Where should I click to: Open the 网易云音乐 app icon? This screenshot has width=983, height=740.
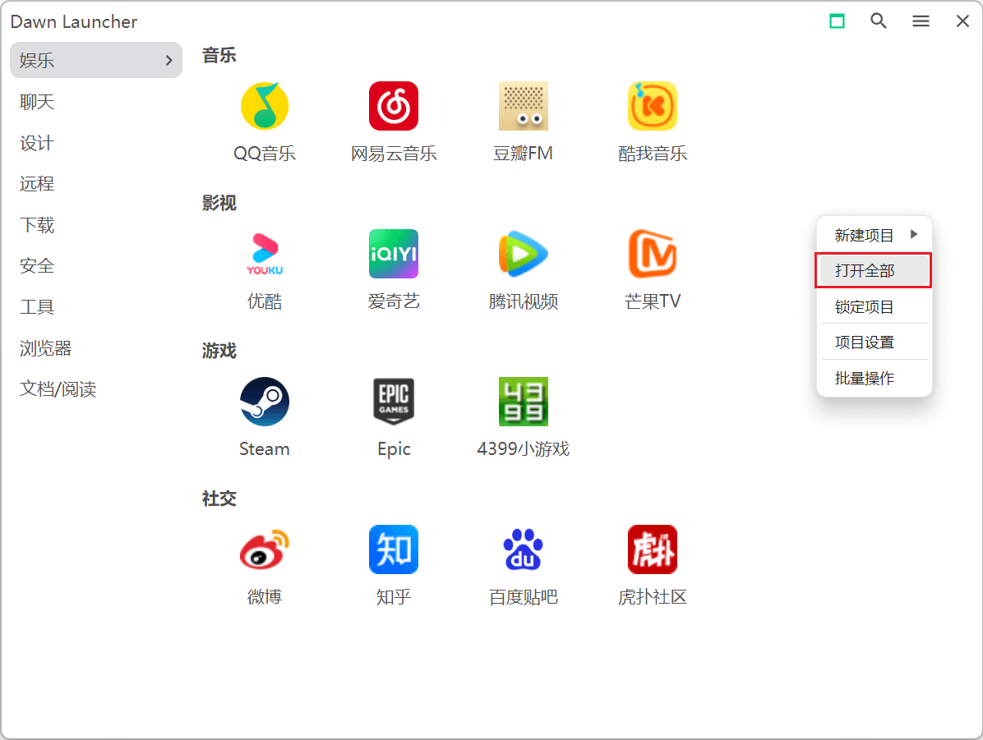[x=394, y=106]
